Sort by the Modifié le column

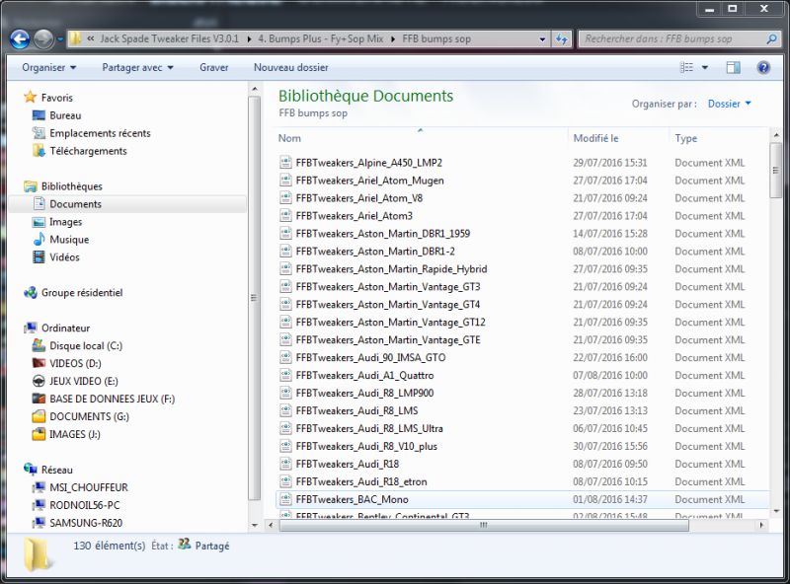click(x=595, y=138)
